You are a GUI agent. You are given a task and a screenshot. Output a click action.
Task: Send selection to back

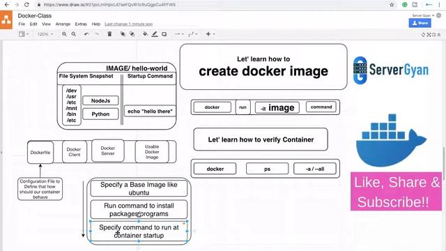132,34
